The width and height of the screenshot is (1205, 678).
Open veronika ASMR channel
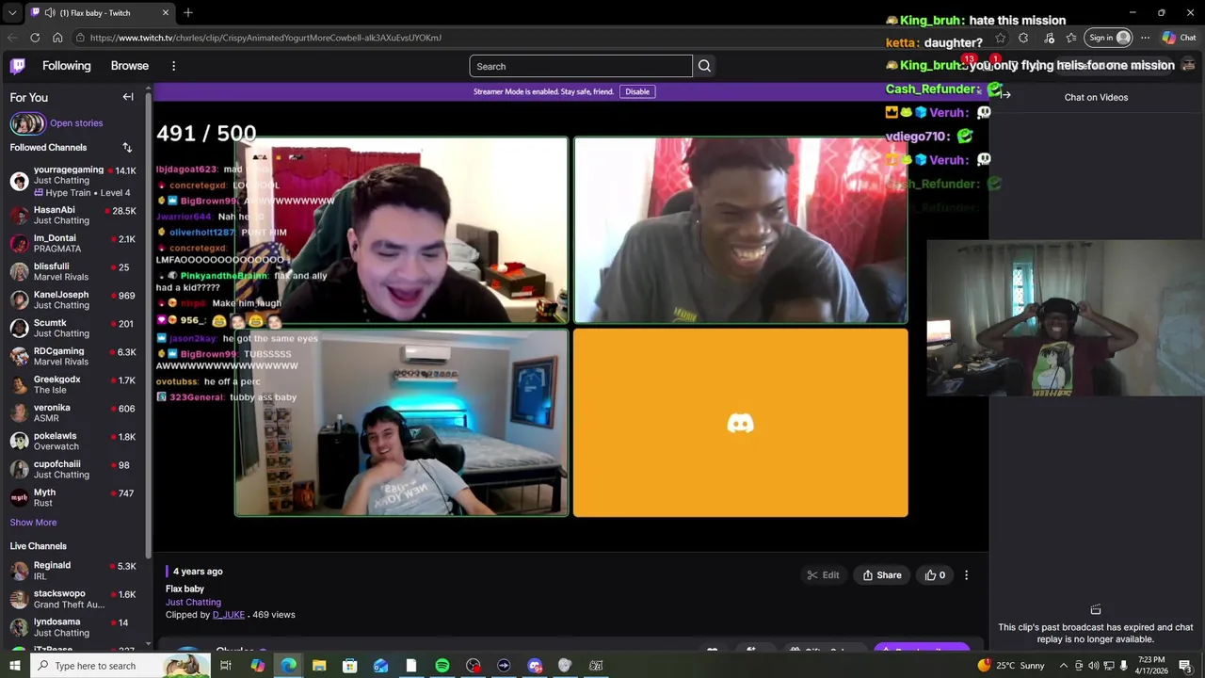click(x=73, y=413)
